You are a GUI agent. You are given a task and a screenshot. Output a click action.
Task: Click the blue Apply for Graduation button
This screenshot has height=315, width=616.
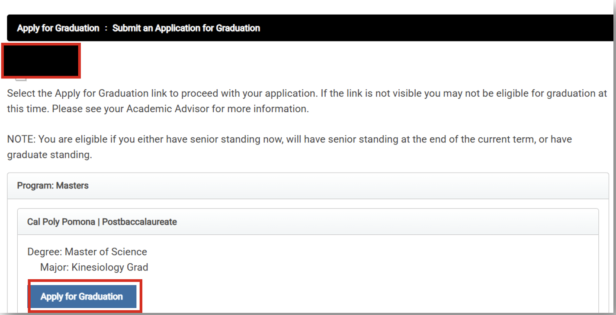click(x=82, y=296)
